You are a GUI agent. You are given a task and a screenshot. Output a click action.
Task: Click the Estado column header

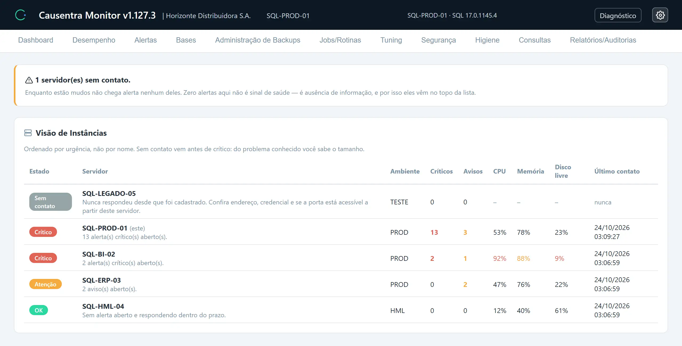tap(39, 171)
